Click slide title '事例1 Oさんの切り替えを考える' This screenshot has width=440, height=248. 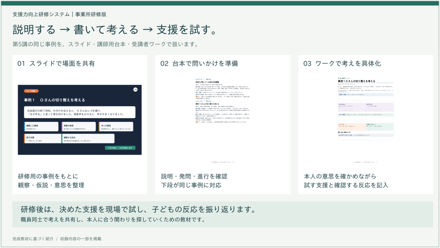point(54,100)
